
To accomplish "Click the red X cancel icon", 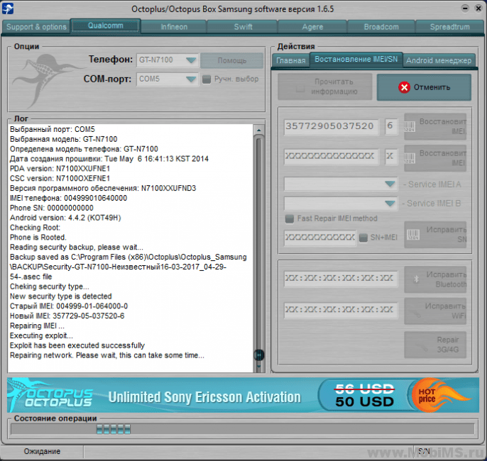I will 404,87.
